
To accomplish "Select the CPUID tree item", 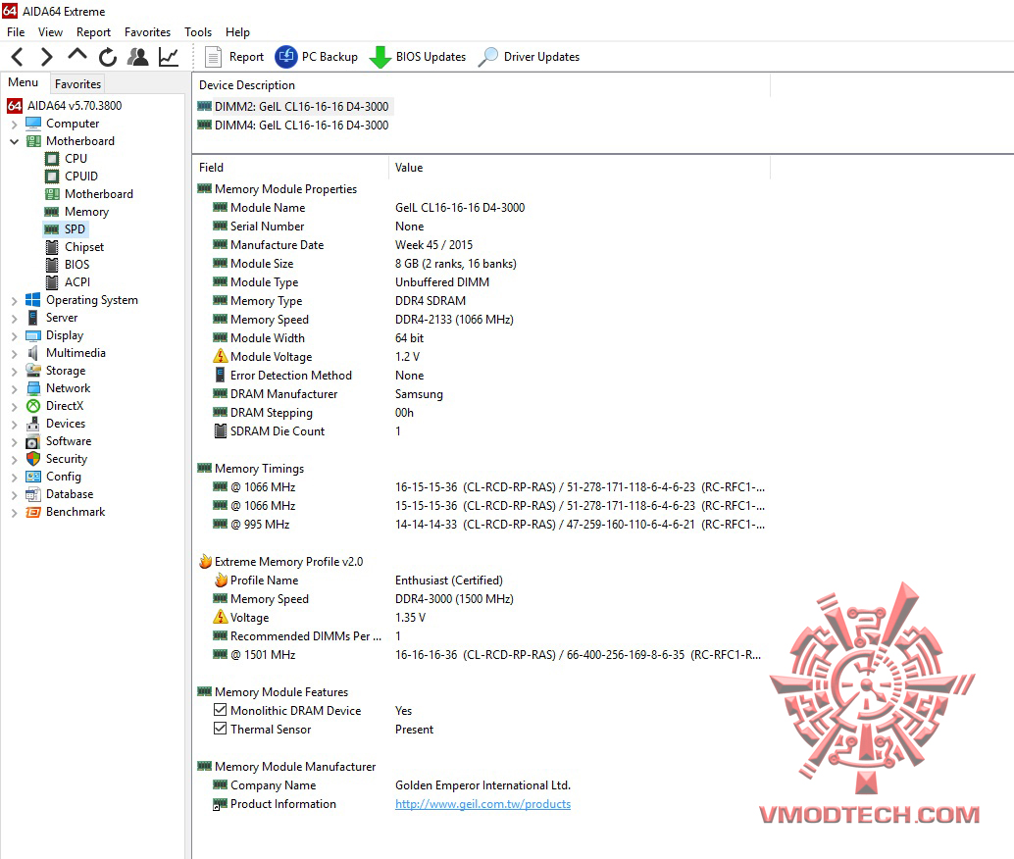I will pyautogui.click(x=72, y=176).
